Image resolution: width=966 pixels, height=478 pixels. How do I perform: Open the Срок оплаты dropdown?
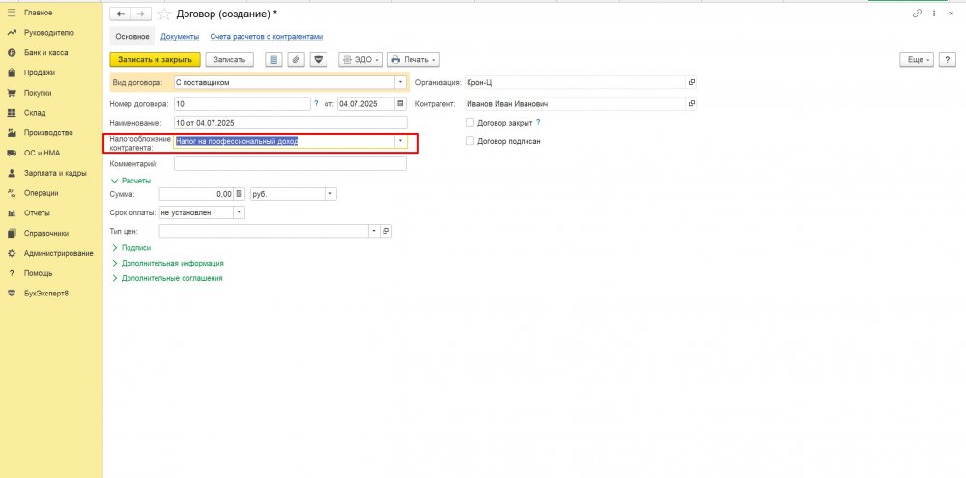[x=239, y=212]
